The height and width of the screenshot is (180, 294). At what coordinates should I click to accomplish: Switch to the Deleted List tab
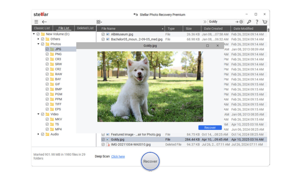pyautogui.click(x=85, y=28)
